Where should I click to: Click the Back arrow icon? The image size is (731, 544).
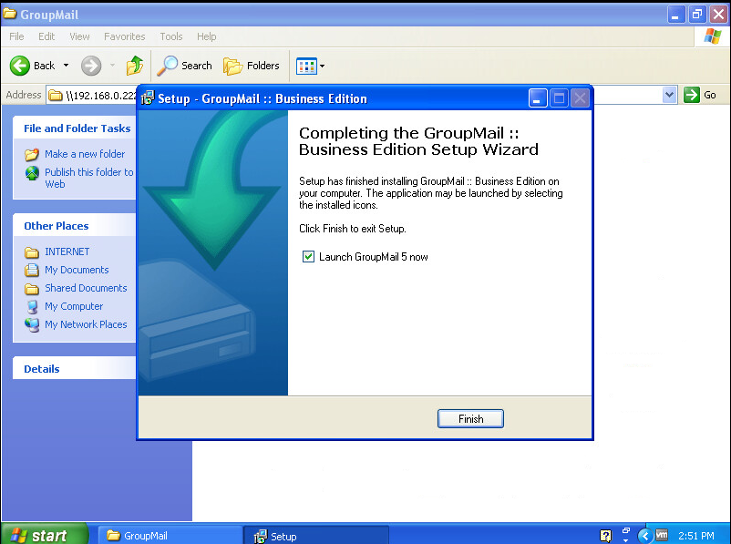[x=20, y=66]
